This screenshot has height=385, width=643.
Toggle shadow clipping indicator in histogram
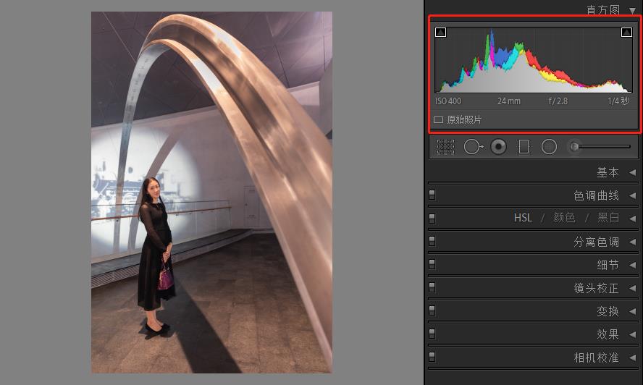[441, 33]
